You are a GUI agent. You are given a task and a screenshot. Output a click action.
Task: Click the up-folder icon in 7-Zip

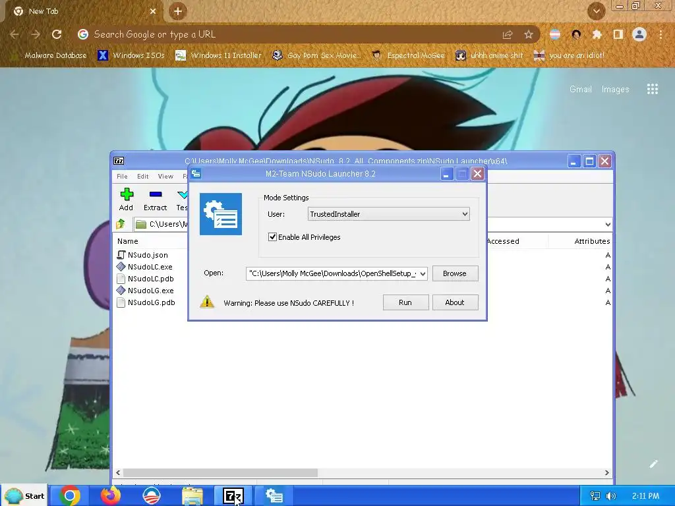(121, 224)
